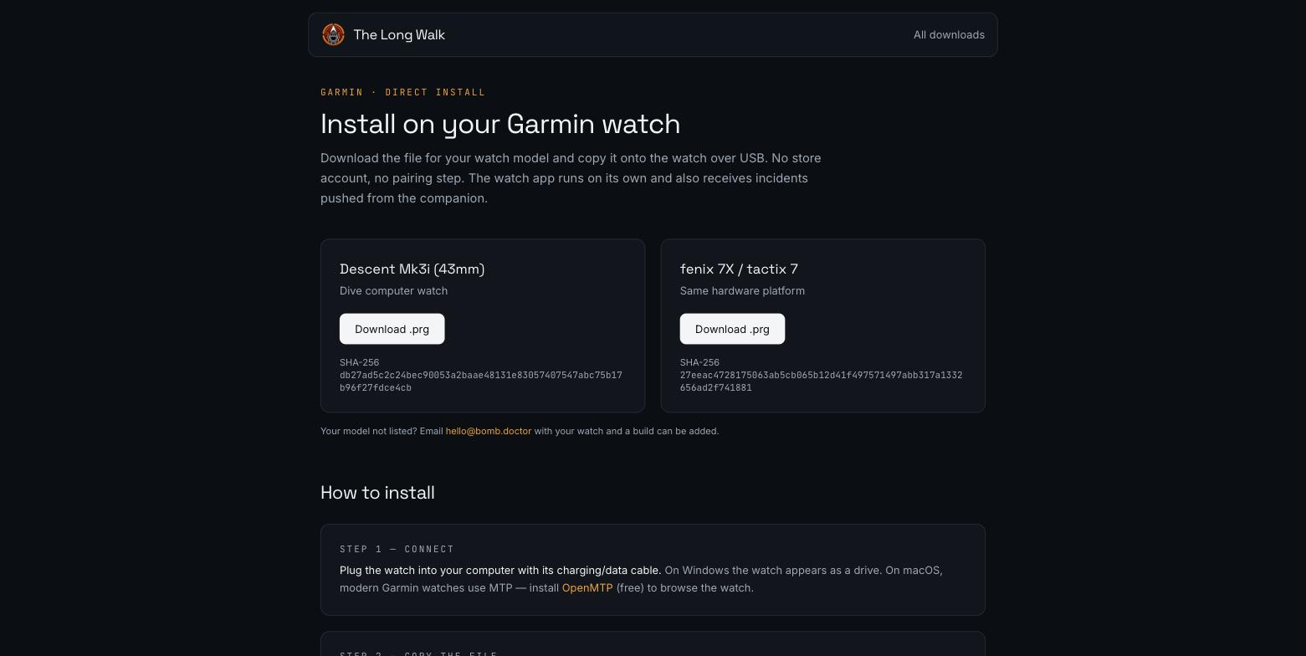Click the fenix 7X / tactix 7 heading

pos(739,269)
